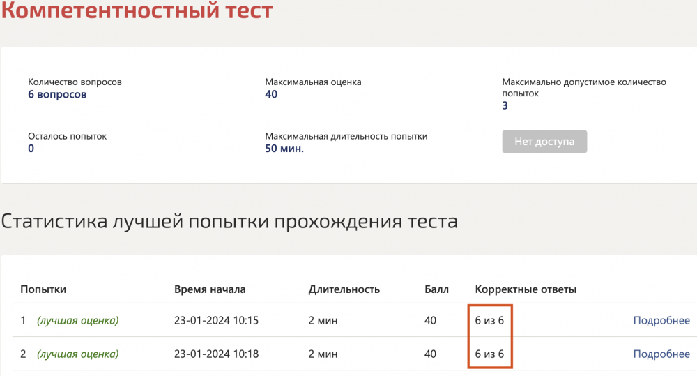The width and height of the screenshot is (697, 376).
Task: Click the 'Корректные ответы' column header
Action: click(526, 289)
